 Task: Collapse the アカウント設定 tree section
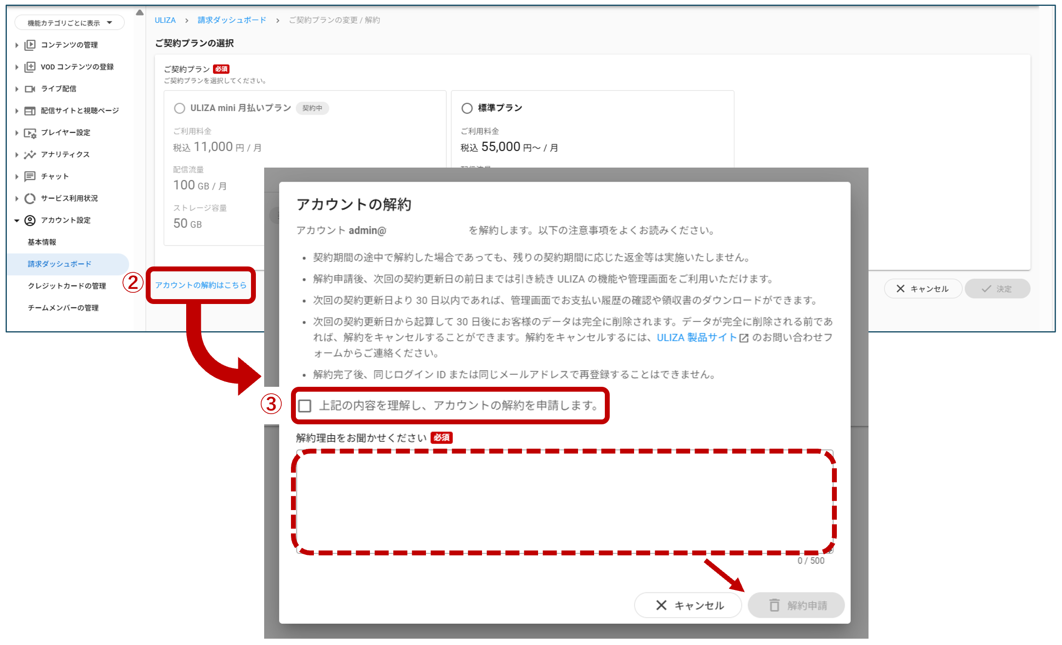pos(17,220)
